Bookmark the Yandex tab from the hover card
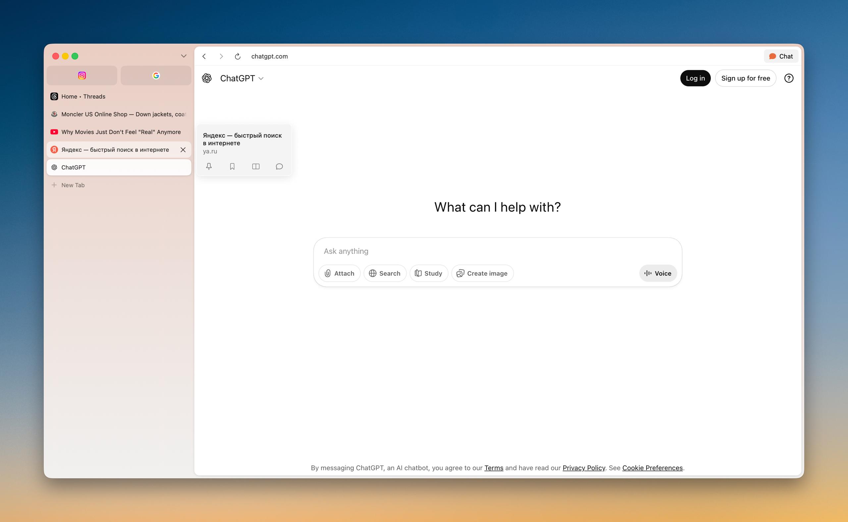Viewport: 848px width, 522px height. pos(232,166)
